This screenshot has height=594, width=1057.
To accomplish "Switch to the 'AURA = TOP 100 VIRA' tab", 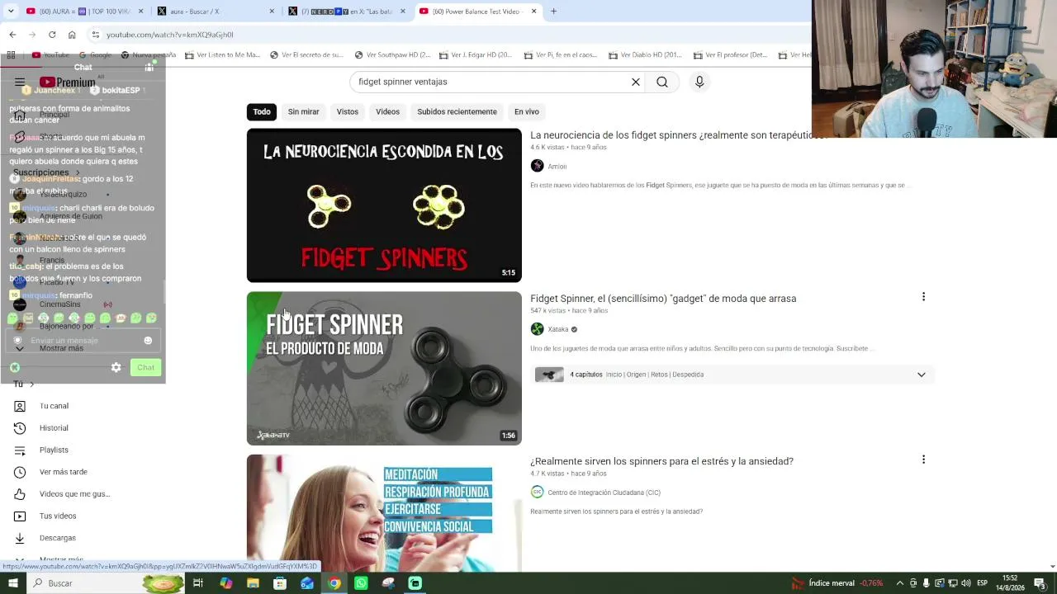I will tap(83, 12).
